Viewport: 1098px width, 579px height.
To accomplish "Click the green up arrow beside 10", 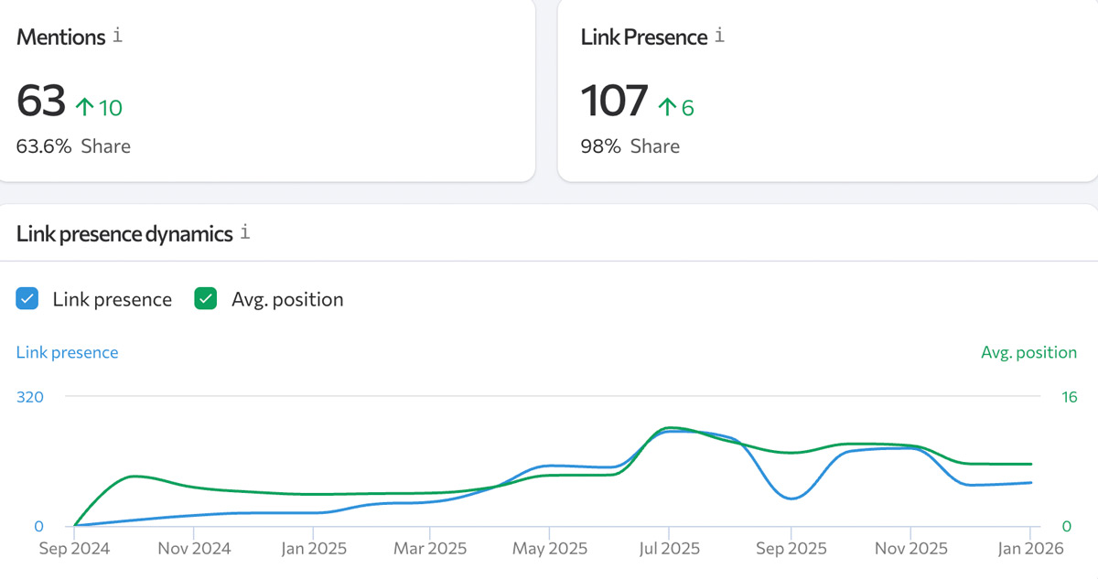I will point(84,108).
